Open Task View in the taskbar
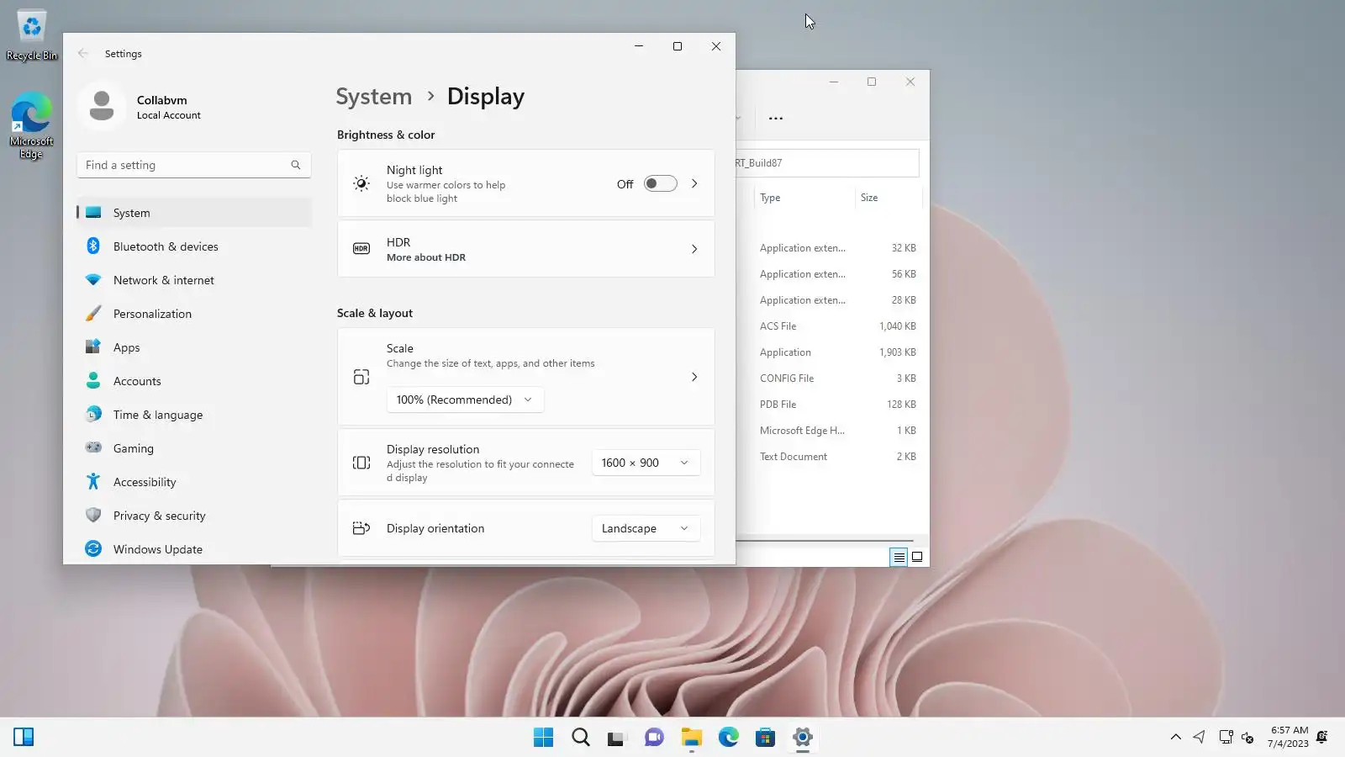Screen dimensions: 1345x757 [x=618, y=738]
